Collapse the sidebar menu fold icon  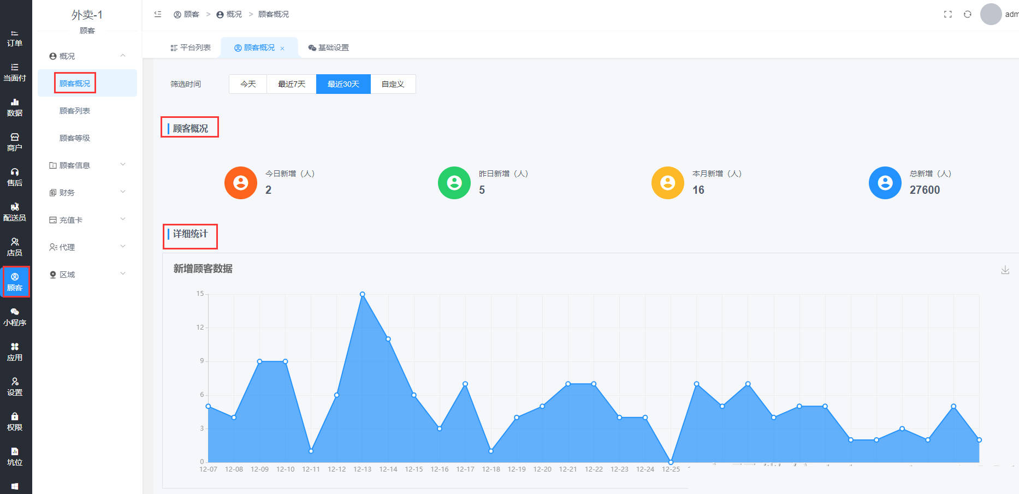click(158, 14)
